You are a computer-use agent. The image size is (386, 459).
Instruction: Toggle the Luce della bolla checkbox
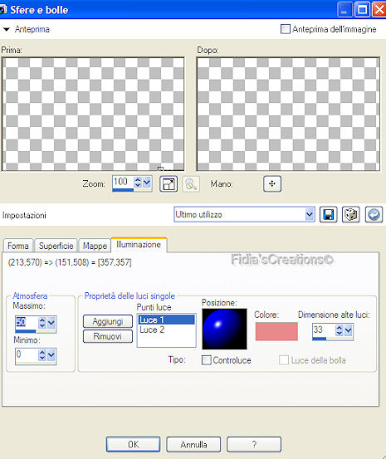pos(284,360)
